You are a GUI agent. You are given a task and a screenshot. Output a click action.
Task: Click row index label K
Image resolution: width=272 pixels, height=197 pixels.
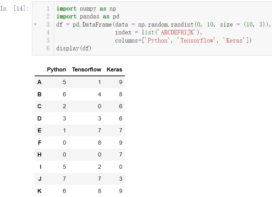pyautogui.click(x=39, y=191)
